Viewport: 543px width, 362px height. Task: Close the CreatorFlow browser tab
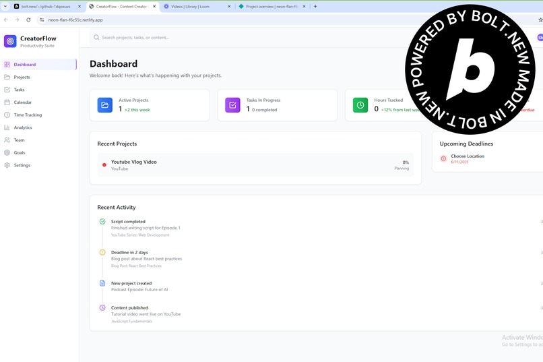(154, 7)
